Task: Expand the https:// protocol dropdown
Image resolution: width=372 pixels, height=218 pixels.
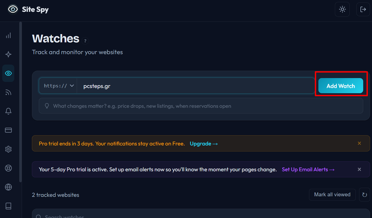Action: click(x=59, y=86)
